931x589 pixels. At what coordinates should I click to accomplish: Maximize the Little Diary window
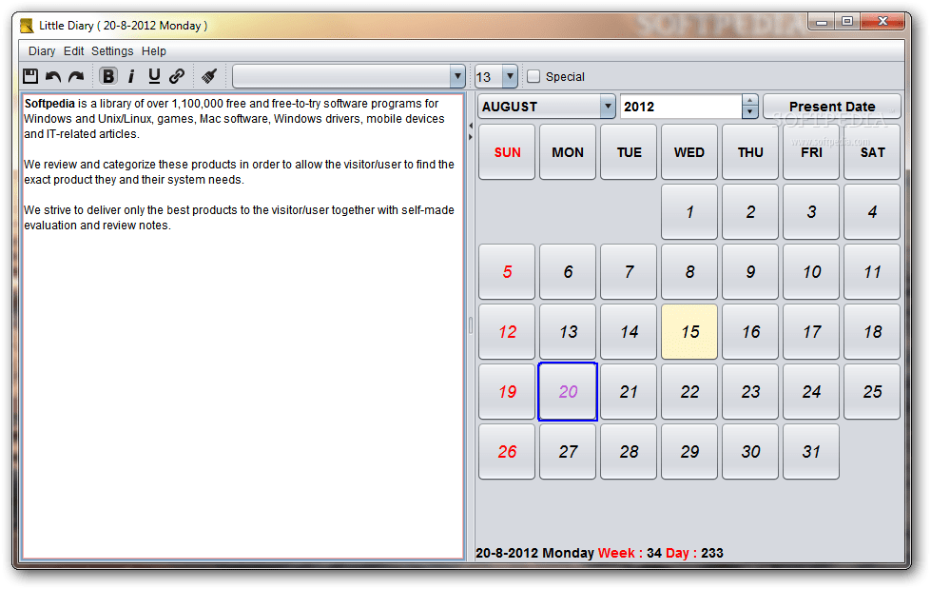(847, 22)
